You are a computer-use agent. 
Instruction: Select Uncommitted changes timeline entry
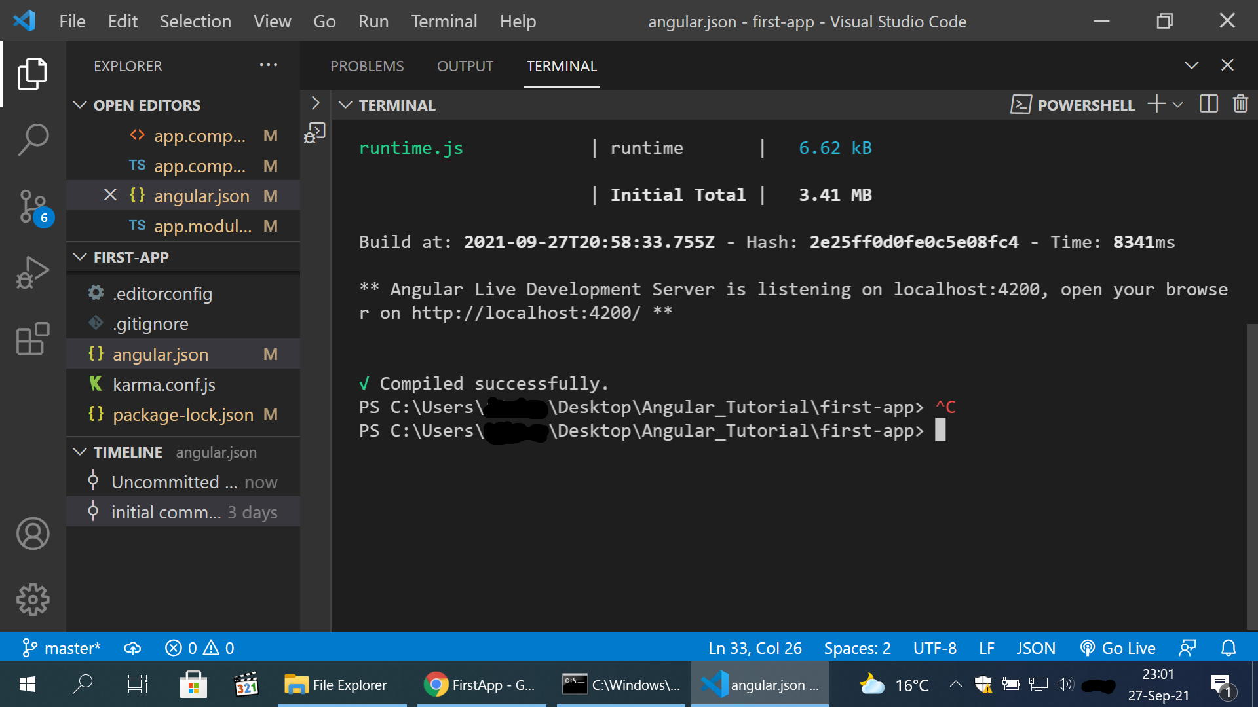(x=183, y=482)
